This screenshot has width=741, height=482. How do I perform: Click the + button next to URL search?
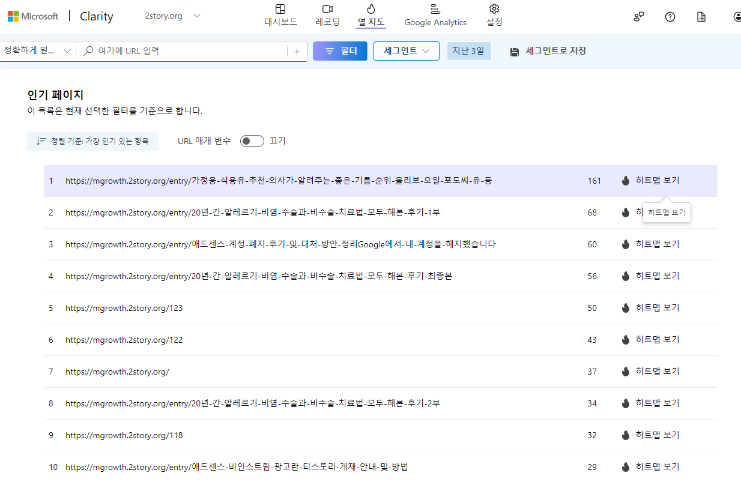pyautogui.click(x=297, y=51)
